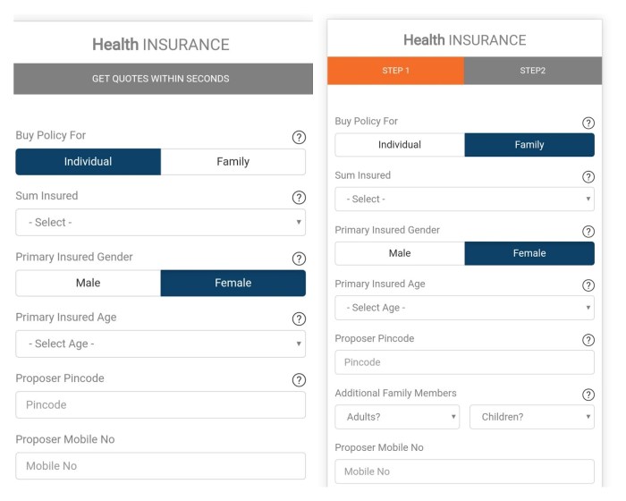This screenshot has width=626, height=501.
Task: Click left form Pincode input field
Action: (161, 404)
